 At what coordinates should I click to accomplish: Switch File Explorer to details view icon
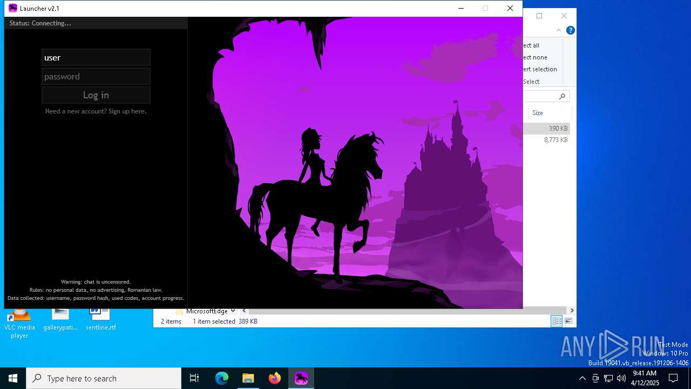[x=557, y=321]
